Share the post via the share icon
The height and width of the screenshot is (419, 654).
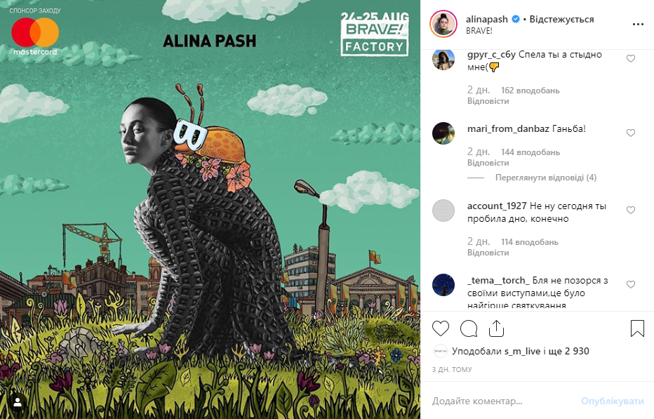tap(496, 328)
